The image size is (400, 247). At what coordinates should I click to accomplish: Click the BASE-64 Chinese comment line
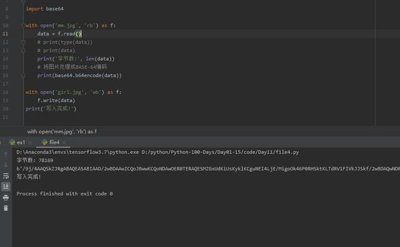72,67
